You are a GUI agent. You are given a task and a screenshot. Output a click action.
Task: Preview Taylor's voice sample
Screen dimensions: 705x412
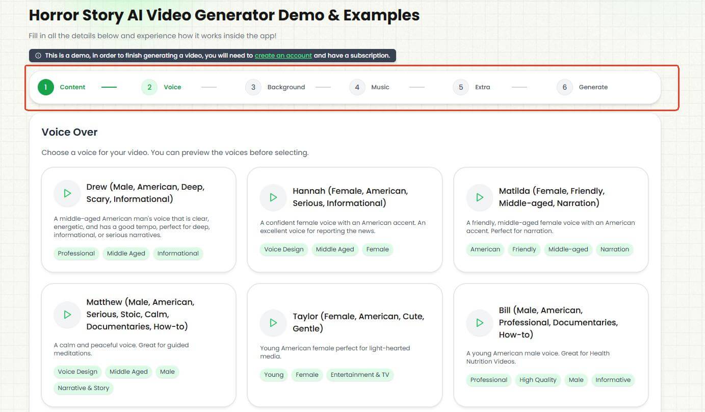click(x=273, y=323)
